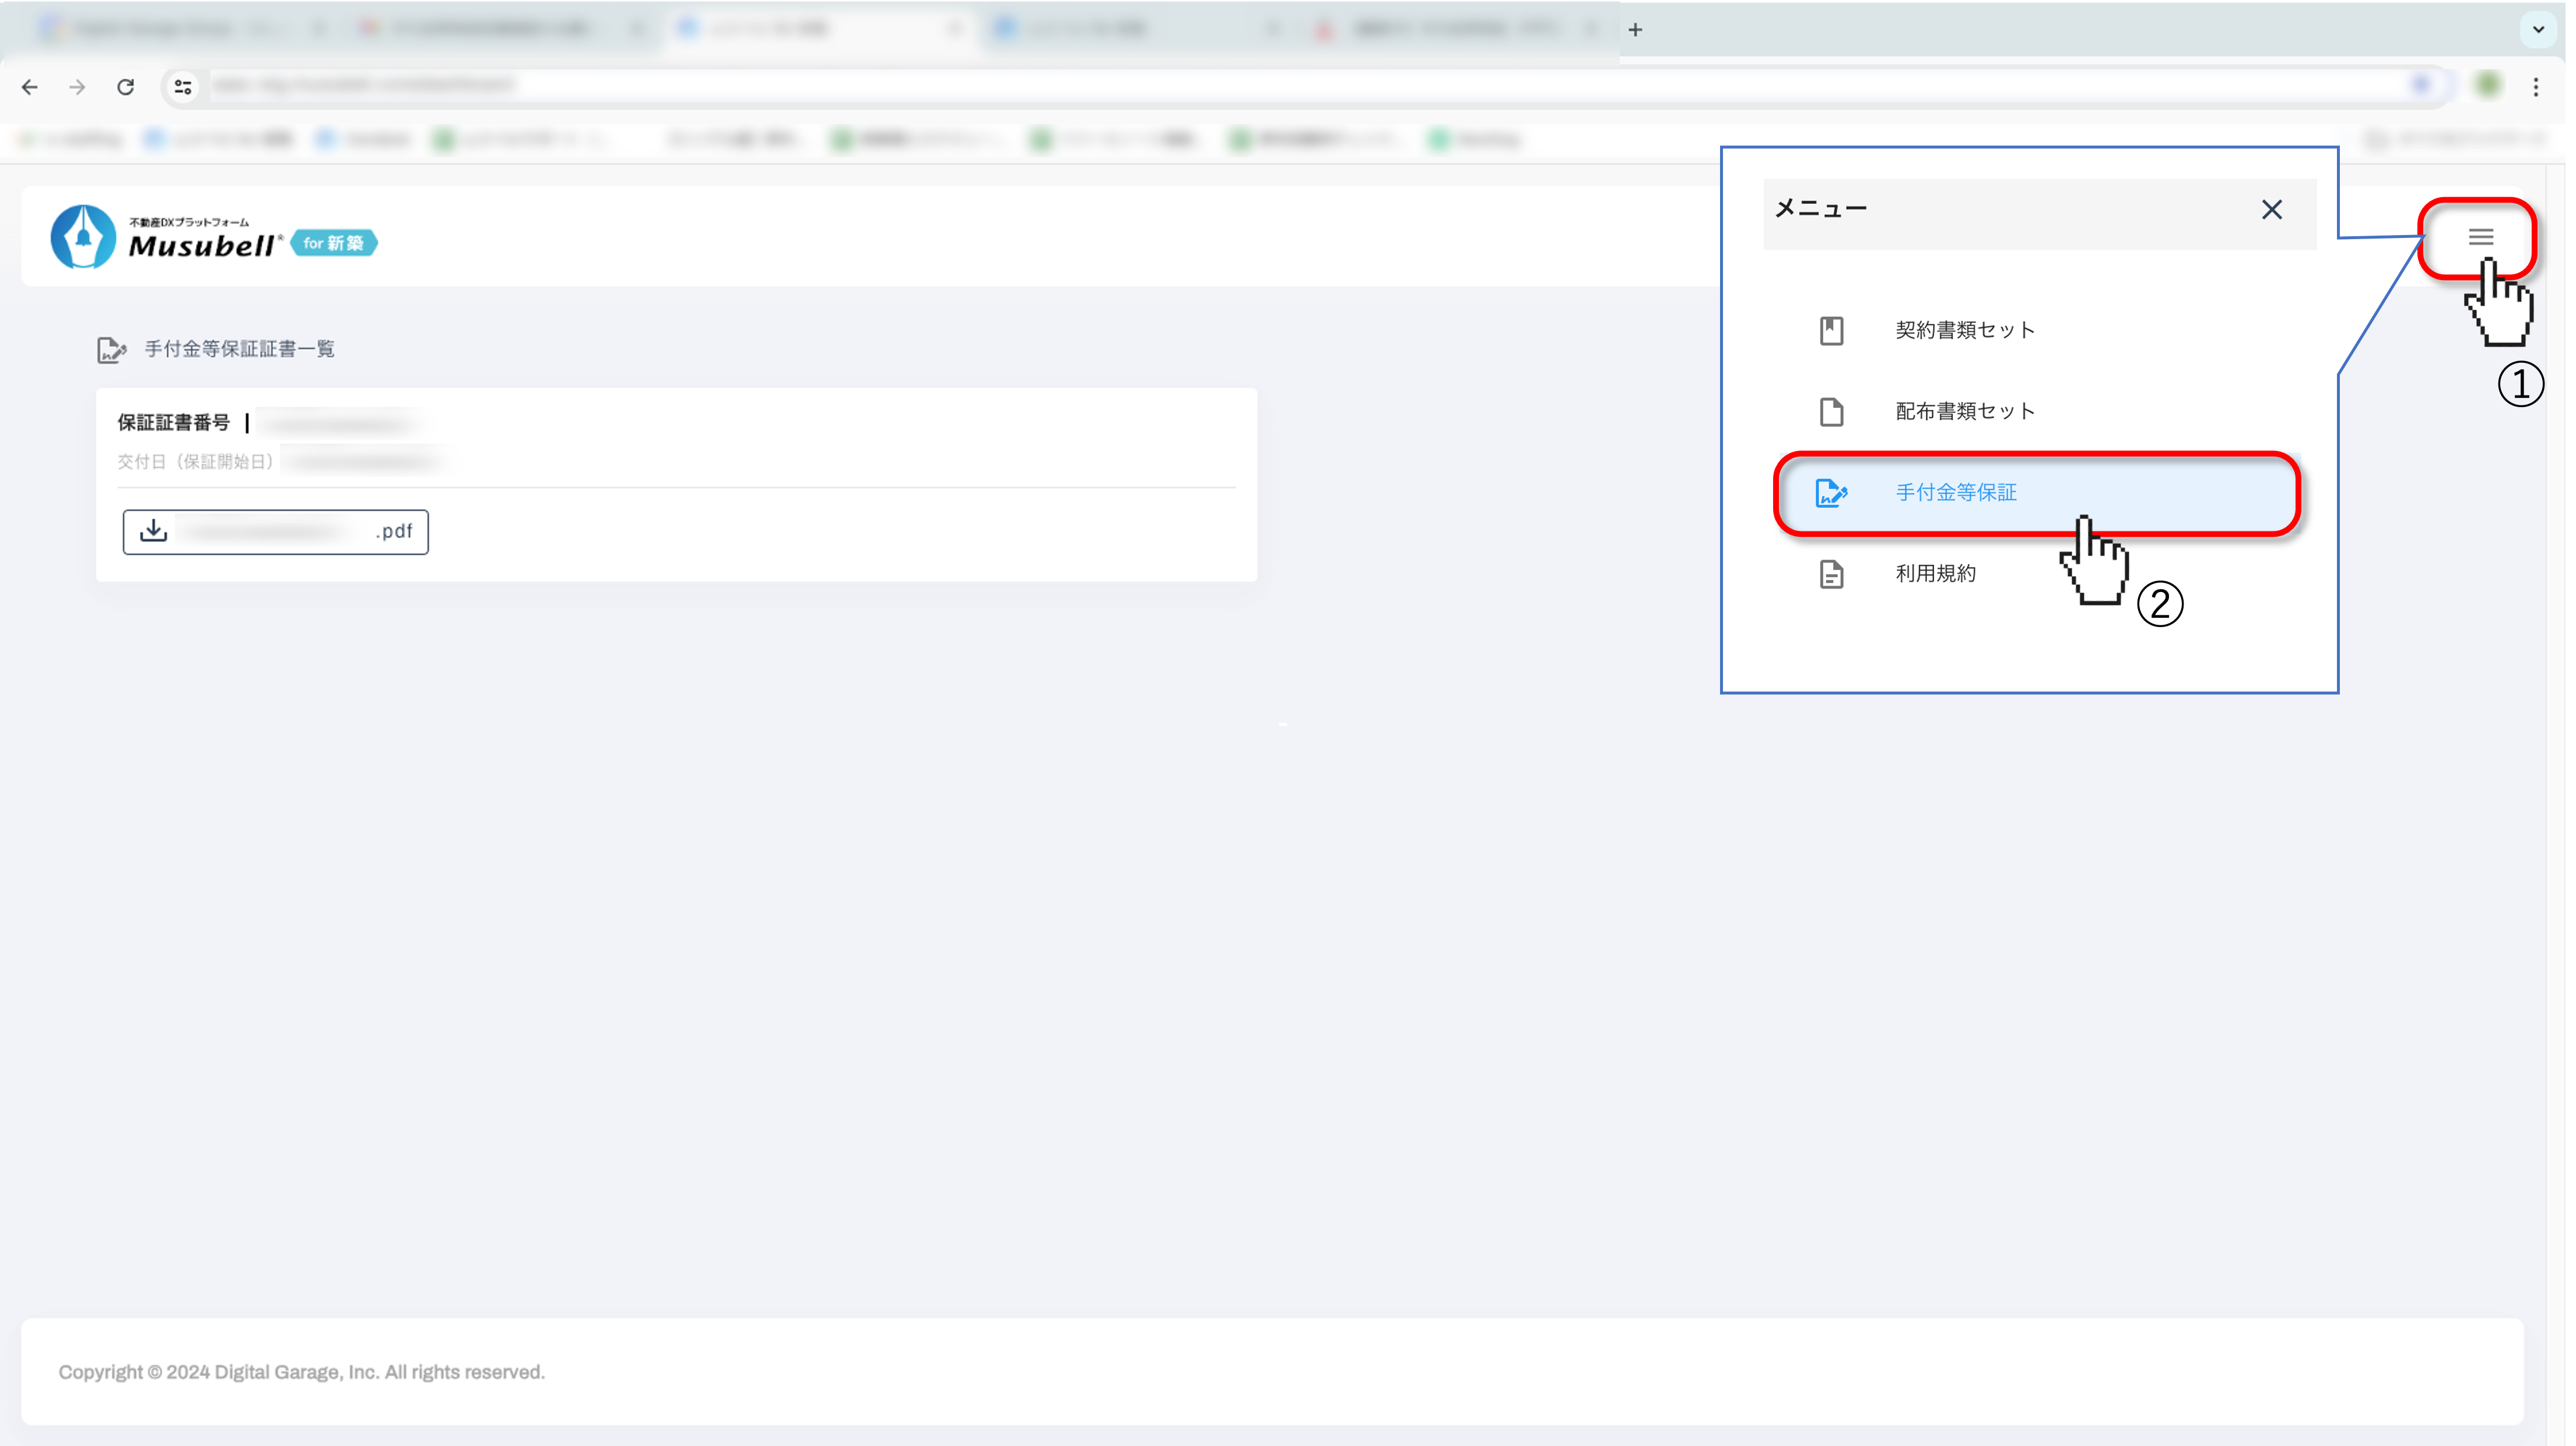
Task: Click the 利用規約 page icon
Action: click(1831, 575)
